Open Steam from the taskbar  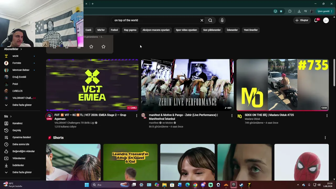coord(241,185)
